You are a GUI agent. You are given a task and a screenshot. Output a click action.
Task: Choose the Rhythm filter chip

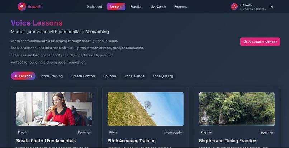[x=110, y=76]
